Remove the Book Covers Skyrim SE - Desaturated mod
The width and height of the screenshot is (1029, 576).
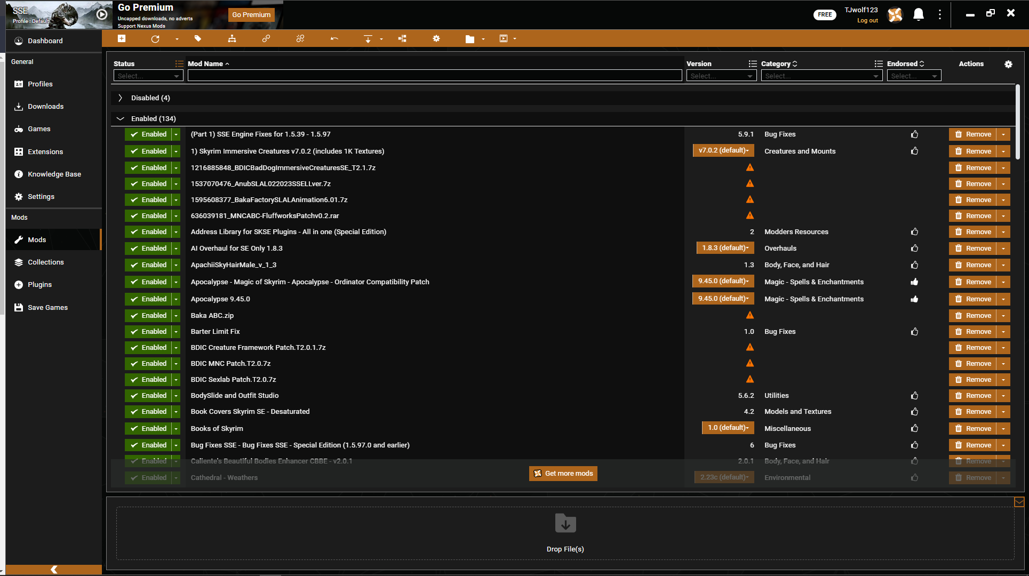[972, 412]
